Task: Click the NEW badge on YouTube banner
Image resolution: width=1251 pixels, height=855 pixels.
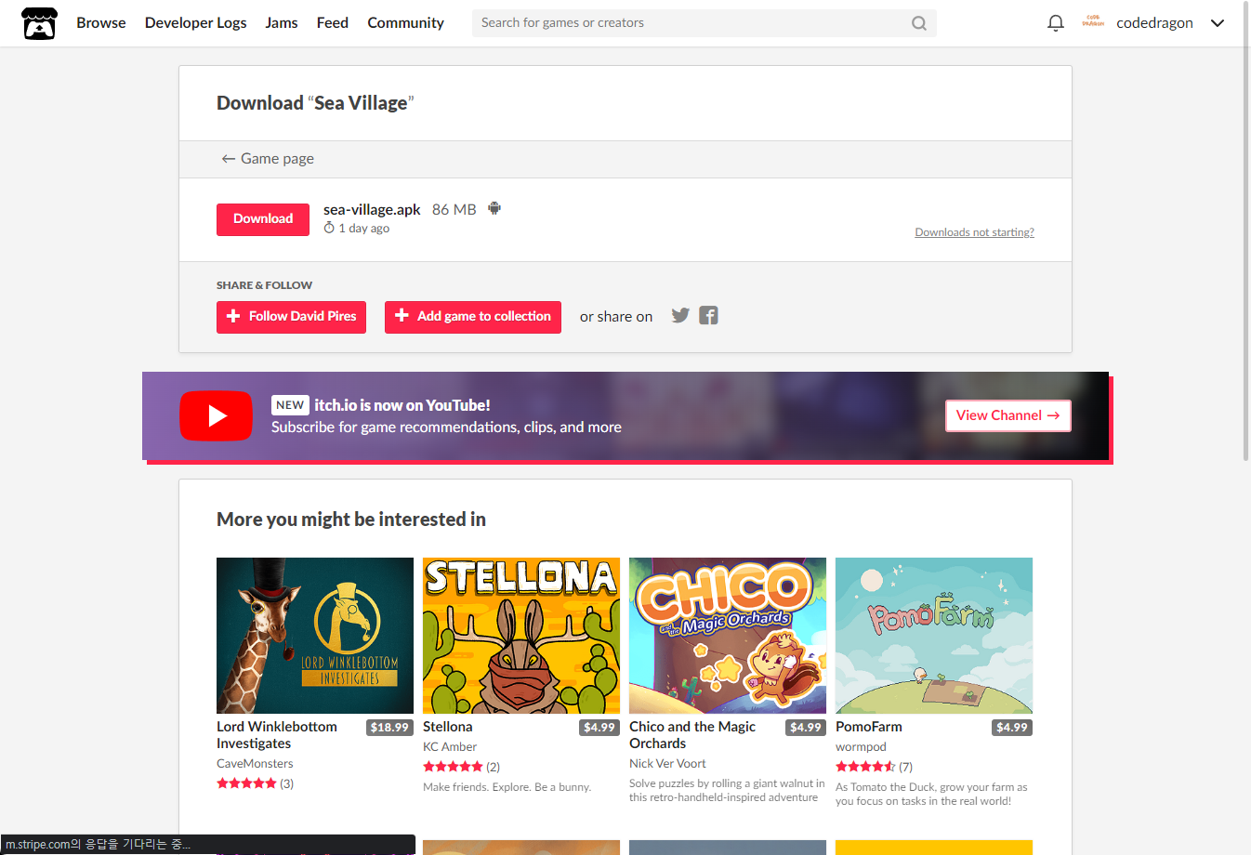Action: (290, 405)
